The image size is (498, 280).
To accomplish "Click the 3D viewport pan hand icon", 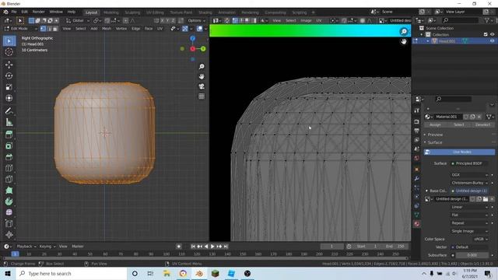I will pos(202,76).
